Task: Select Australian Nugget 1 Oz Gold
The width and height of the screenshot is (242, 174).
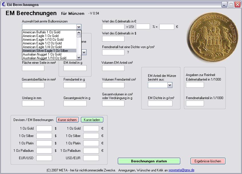Action: (x=49, y=54)
